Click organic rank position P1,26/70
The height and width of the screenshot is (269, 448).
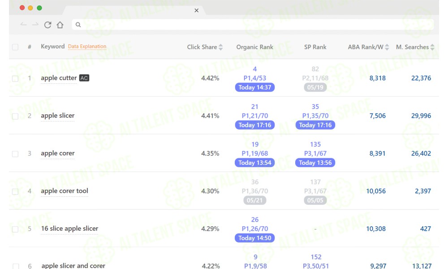(255, 229)
